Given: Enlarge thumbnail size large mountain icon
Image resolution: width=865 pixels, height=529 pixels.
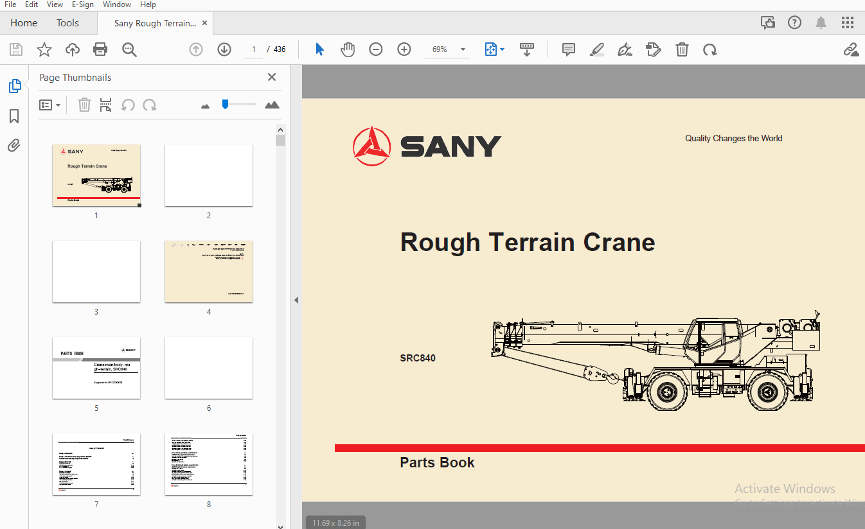Looking at the screenshot, I should [x=272, y=105].
